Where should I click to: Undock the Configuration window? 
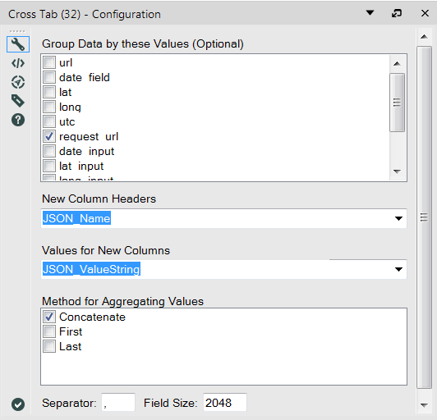click(397, 13)
